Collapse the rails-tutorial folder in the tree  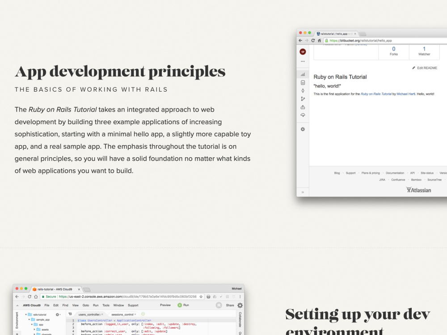click(26, 314)
